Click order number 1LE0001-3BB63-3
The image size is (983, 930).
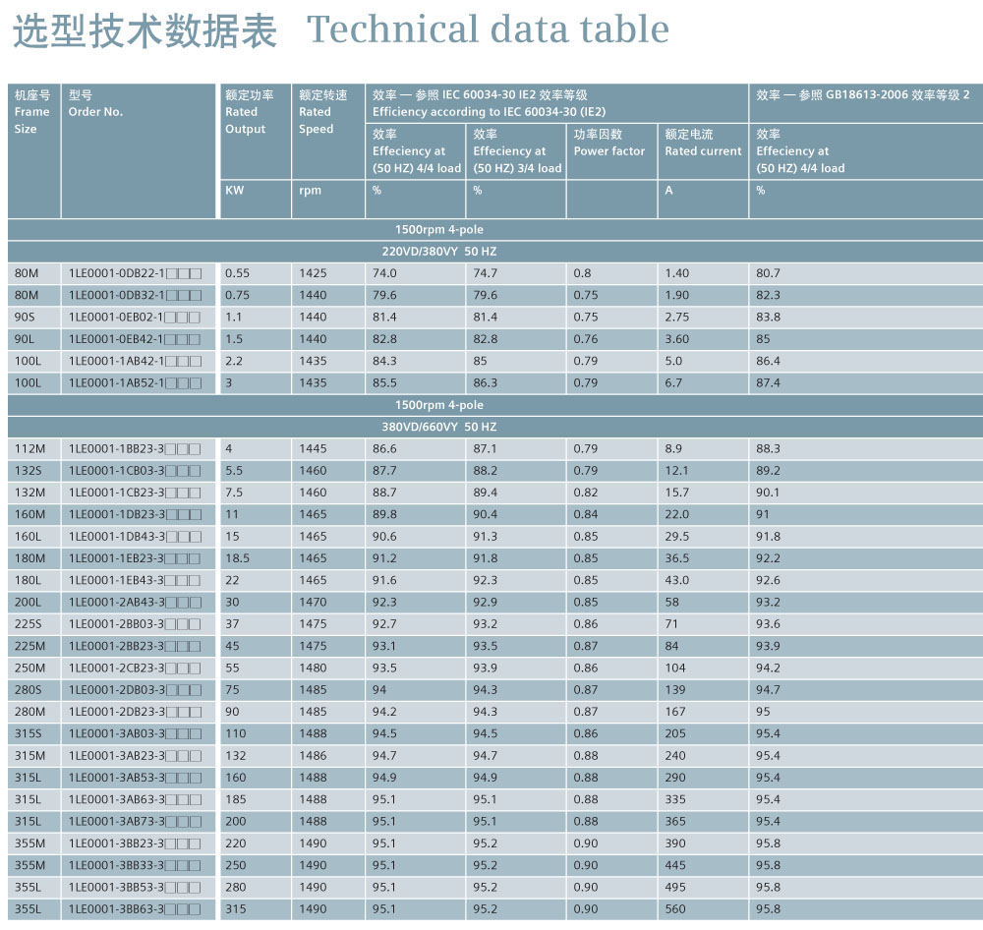coord(135,908)
